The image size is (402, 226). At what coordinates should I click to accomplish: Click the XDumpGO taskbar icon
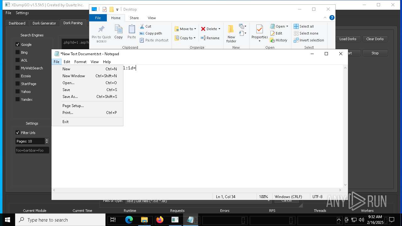pos(175,220)
